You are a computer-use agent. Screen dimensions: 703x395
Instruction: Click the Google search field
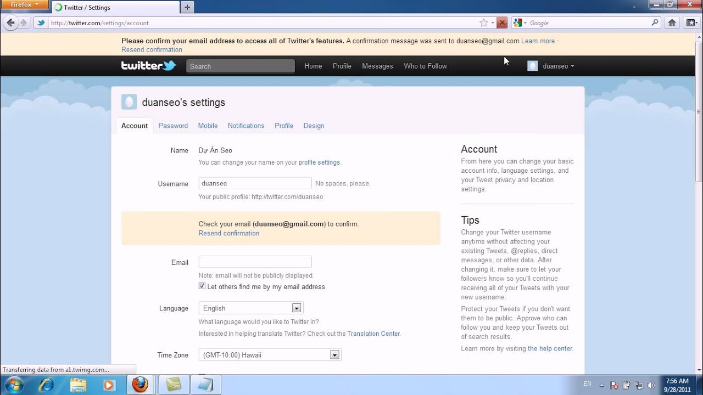(589, 23)
